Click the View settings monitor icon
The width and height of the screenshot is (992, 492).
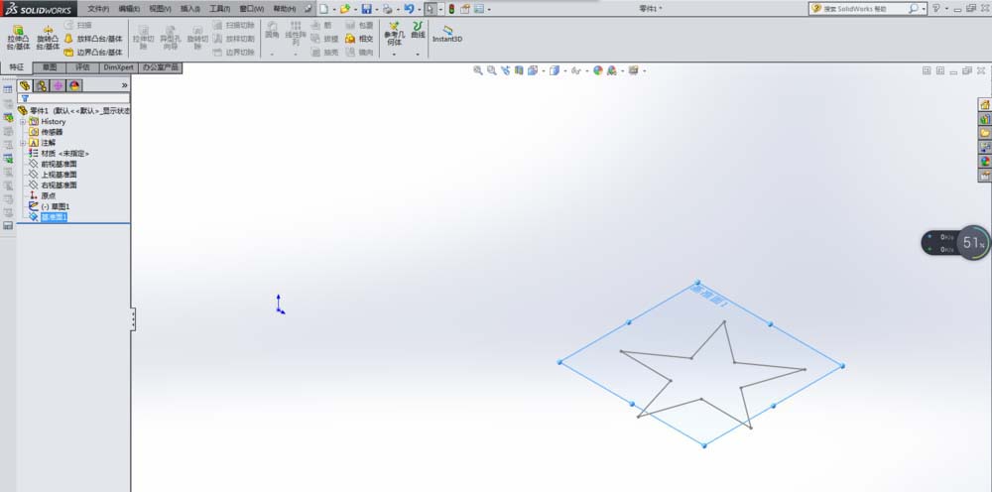coord(633,70)
